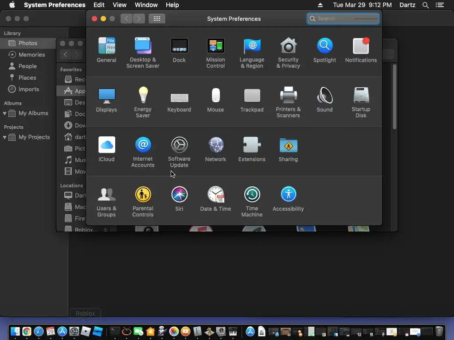Select People in the Photos sidebar
Image resolution: width=454 pixels, height=340 pixels.
pos(28,66)
